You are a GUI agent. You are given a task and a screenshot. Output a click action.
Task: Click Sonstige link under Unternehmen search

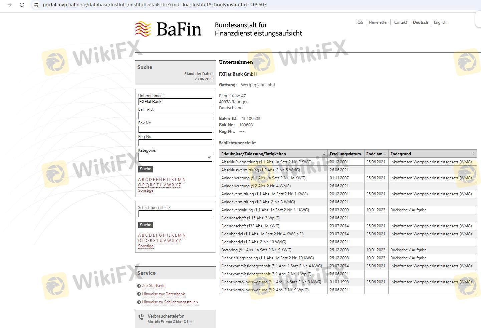(x=146, y=190)
